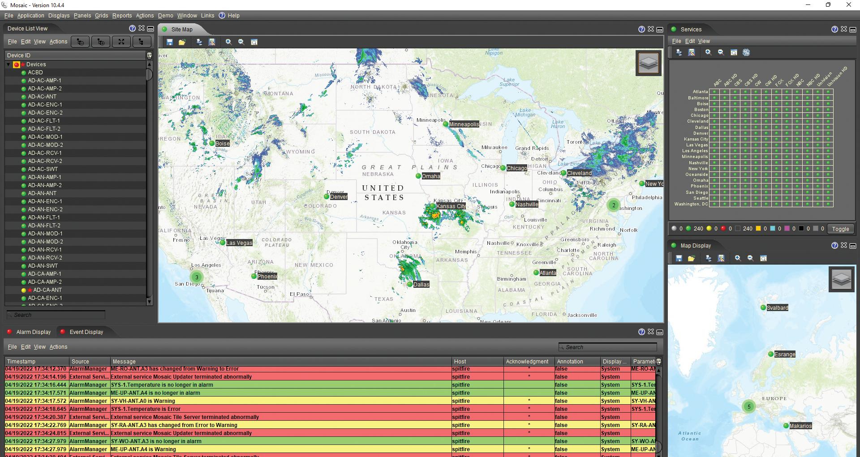This screenshot has width=860, height=457.
Task: Save the Map Display with floppy icon
Action: coord(679,258)
